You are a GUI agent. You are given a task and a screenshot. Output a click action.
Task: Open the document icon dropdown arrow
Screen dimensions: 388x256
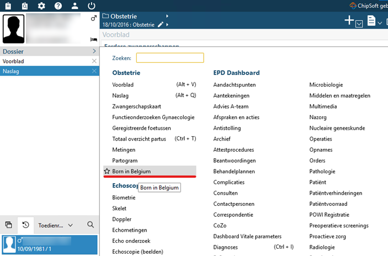pos(381,23)
